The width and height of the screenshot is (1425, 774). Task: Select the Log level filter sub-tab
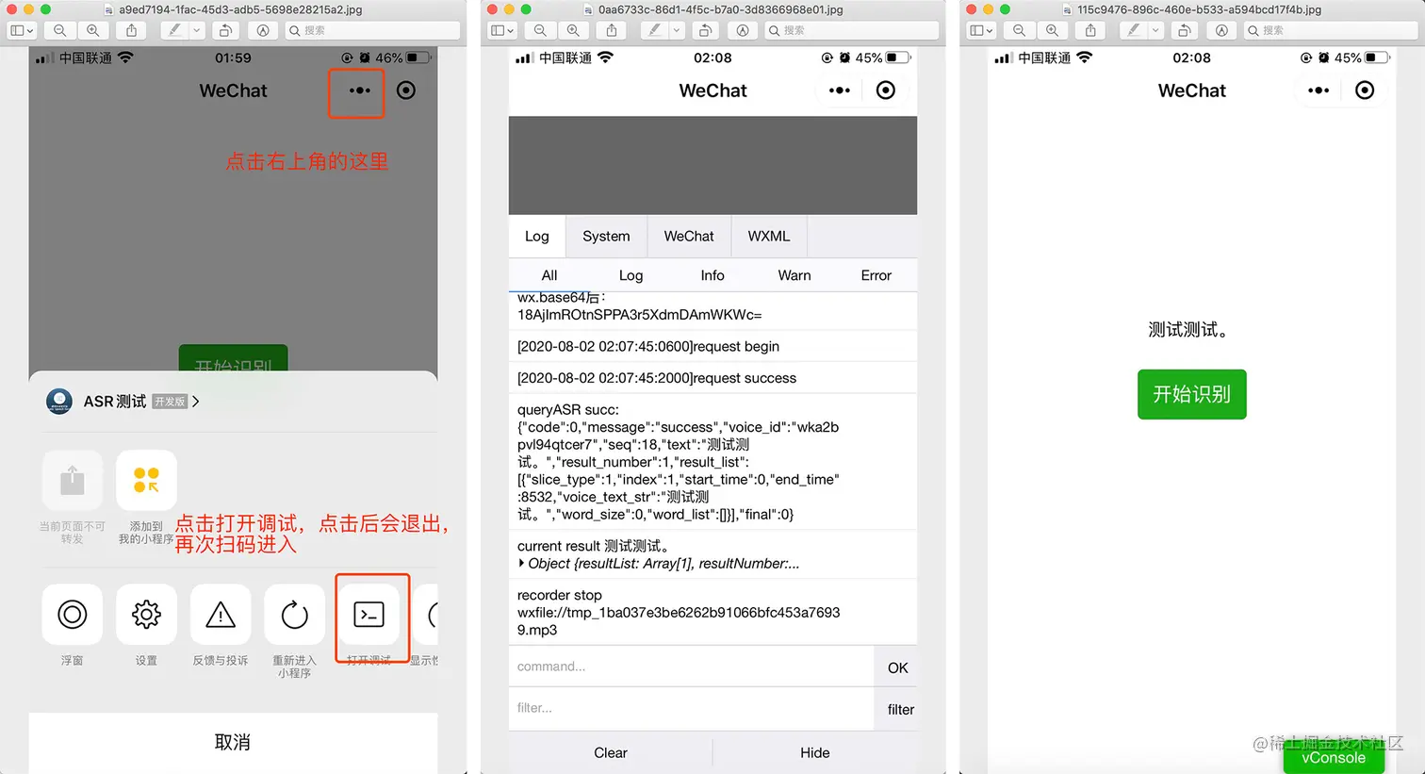[631, 275]
